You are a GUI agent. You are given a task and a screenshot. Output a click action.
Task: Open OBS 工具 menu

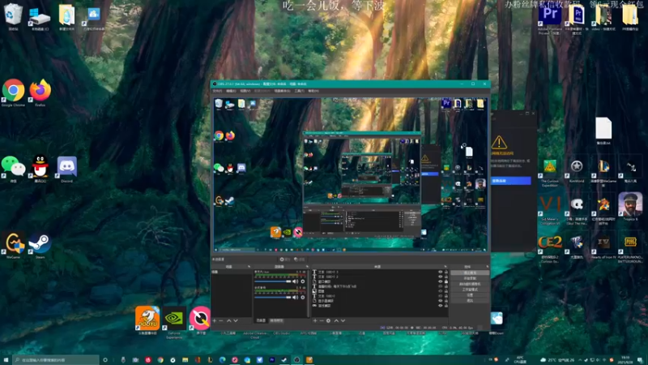pyautogui.click(x=299, y=91)
